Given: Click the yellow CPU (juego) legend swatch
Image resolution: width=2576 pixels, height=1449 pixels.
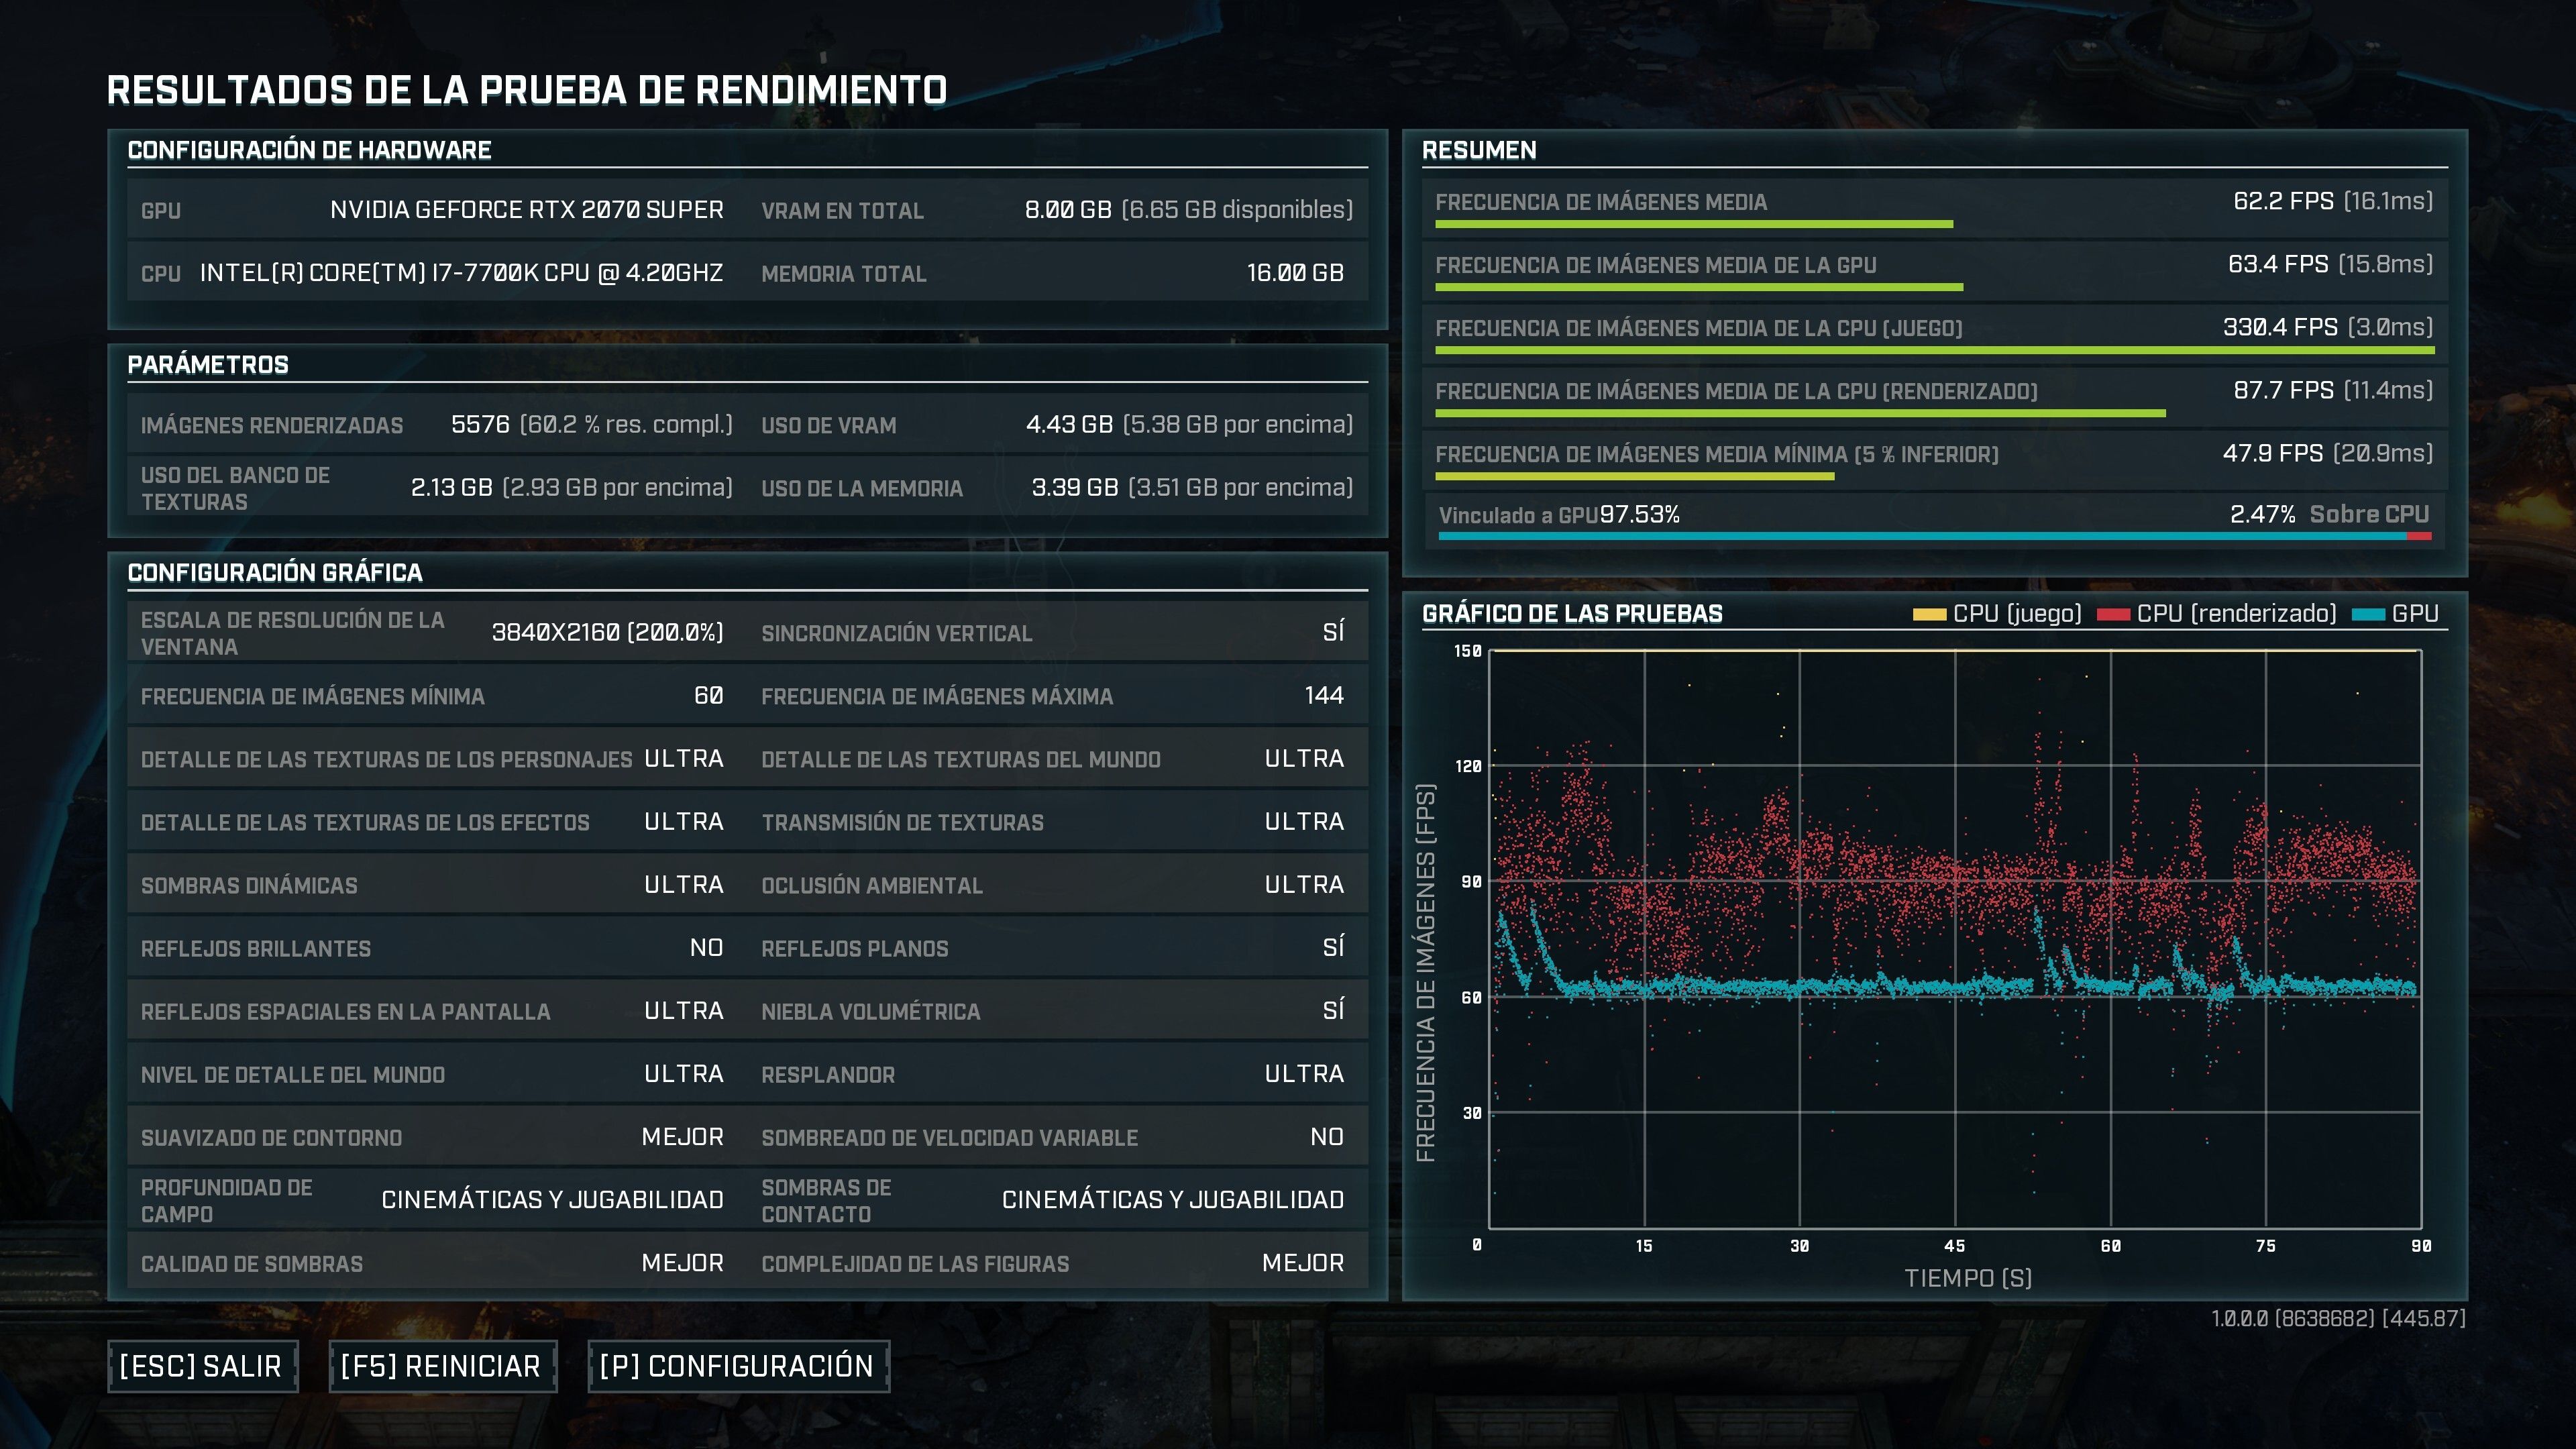Looking at the screenshot, I should tap(1929, 614).
